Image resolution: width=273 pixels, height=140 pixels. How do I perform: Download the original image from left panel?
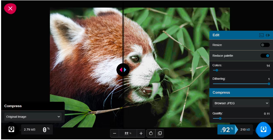[11, 129]
